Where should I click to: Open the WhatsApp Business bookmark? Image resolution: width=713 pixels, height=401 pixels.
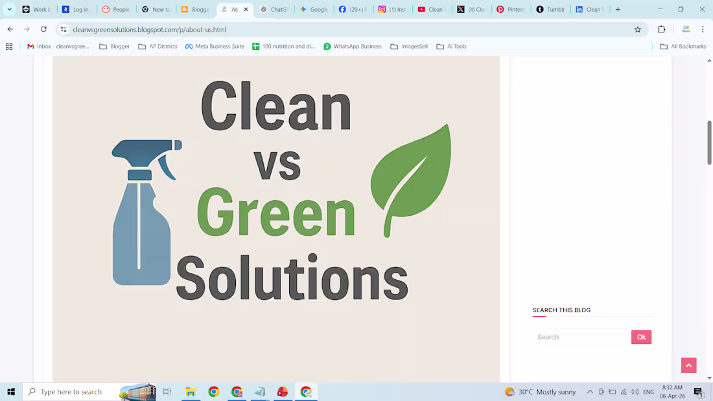[353, 47]
